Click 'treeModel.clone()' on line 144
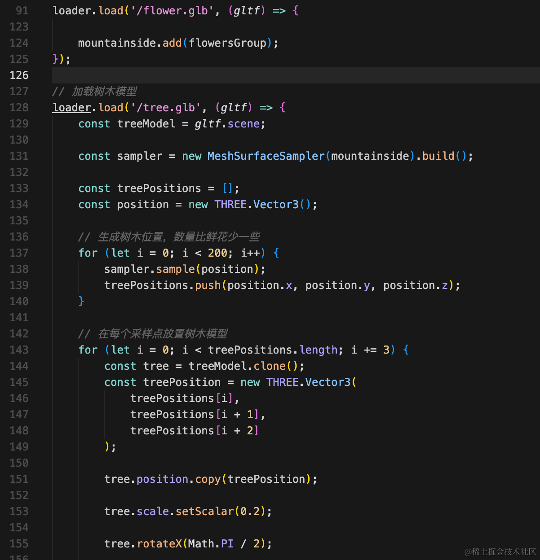The width and height of the screenshot is (540, 560). coord(243,366)
